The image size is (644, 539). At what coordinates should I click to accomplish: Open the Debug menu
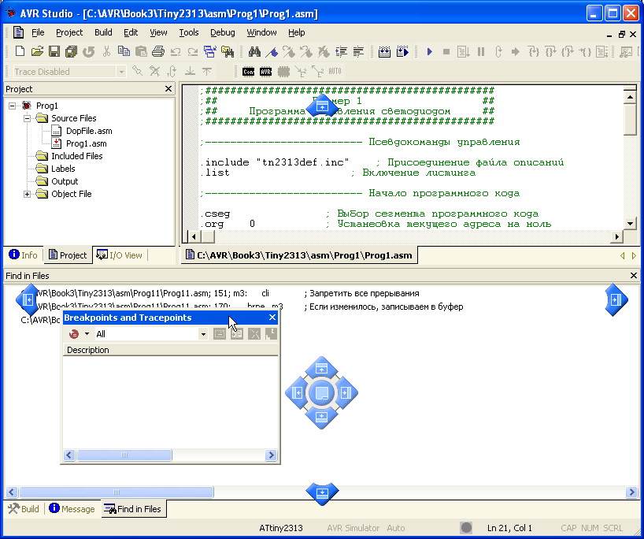click(x=223, y=32)
